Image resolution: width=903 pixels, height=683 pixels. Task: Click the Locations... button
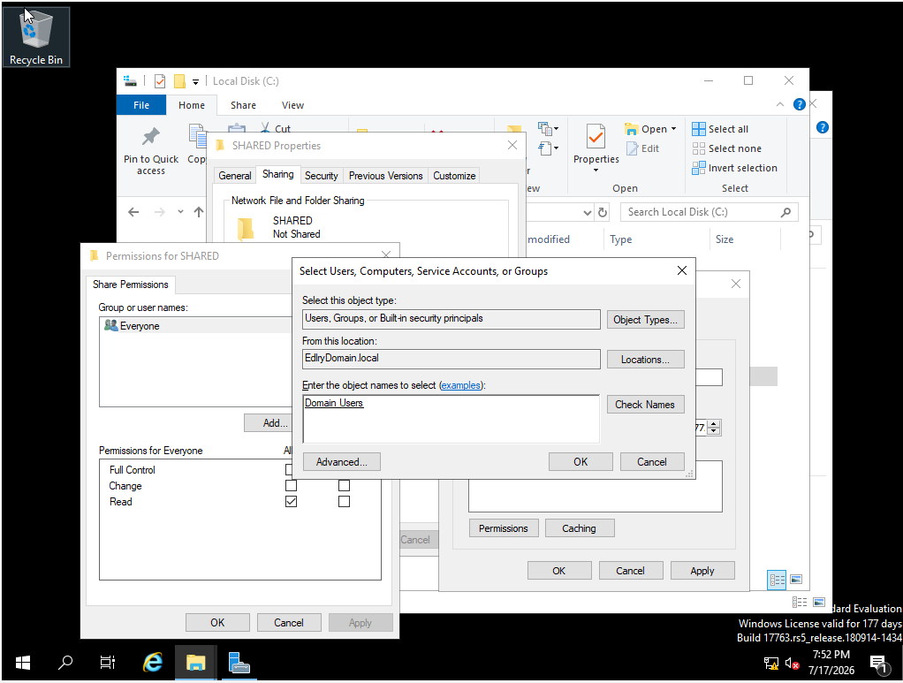(x=645, y=360)
